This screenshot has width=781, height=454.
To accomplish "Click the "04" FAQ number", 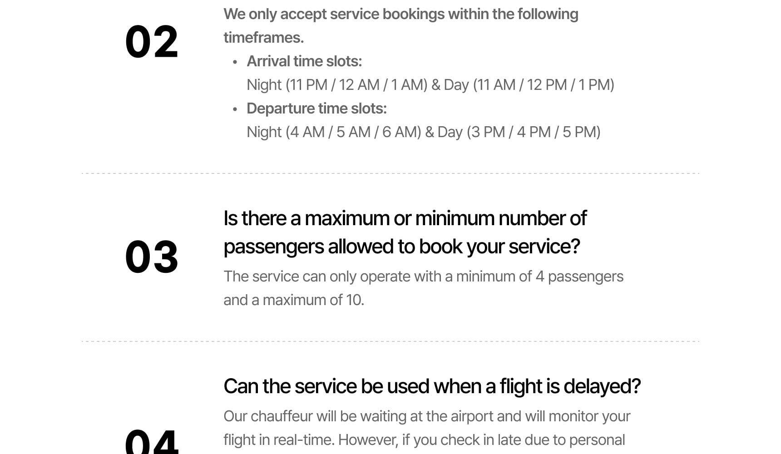I will (151, 441).
